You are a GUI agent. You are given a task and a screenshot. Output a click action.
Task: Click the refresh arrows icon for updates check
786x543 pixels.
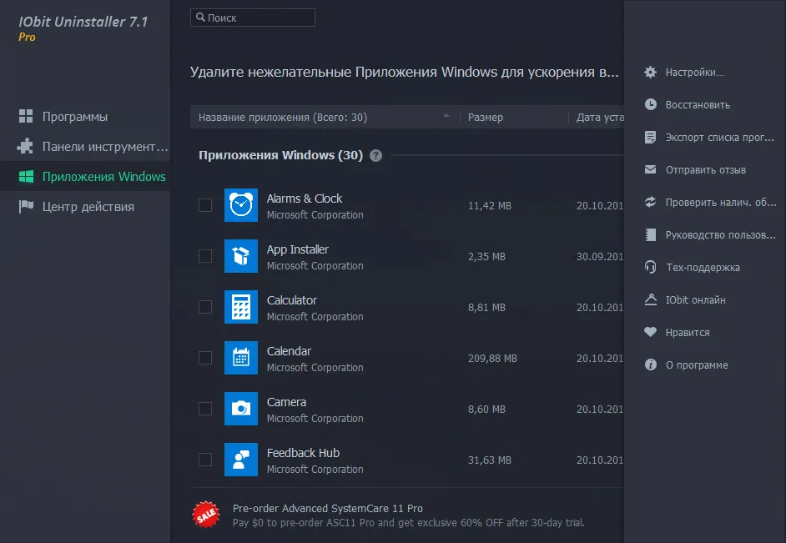tap(650, 202)
